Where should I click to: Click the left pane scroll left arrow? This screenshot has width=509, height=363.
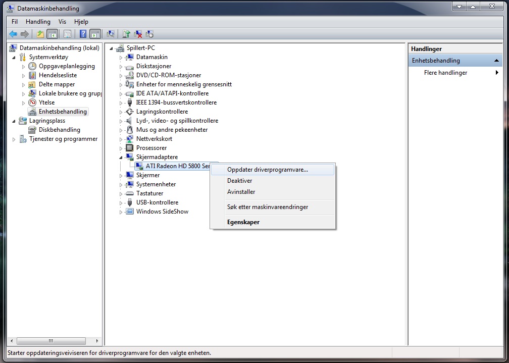pos(12,341)
